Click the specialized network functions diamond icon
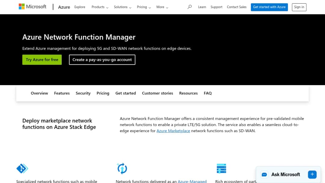The height and width of the screenshot is (183, 325). pyautogui.click(x=22, y=168)
